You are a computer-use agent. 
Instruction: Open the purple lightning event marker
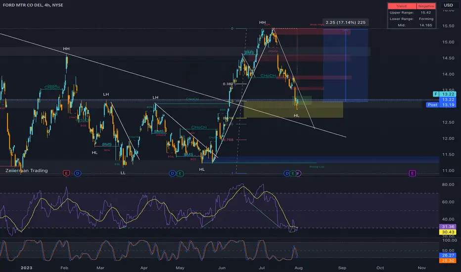click(x=298, y=174)
